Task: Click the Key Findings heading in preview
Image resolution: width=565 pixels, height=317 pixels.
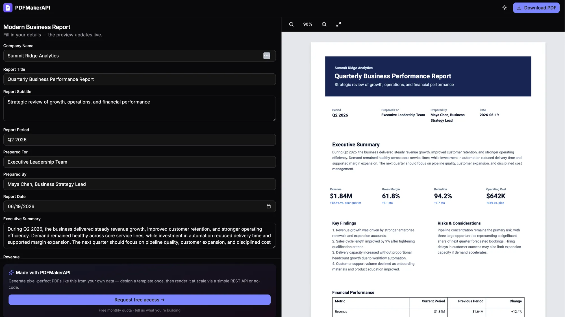Action: click(x=344, y=223)
